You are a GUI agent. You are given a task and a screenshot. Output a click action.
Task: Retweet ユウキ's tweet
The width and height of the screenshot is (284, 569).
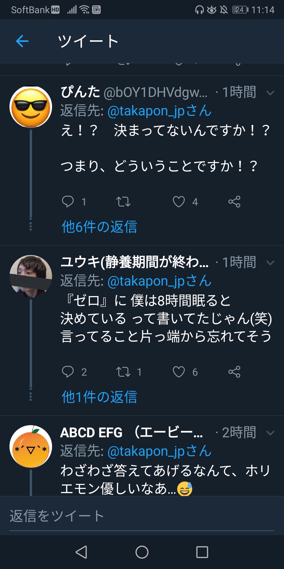pyautogui.click(x=123, y=372)
